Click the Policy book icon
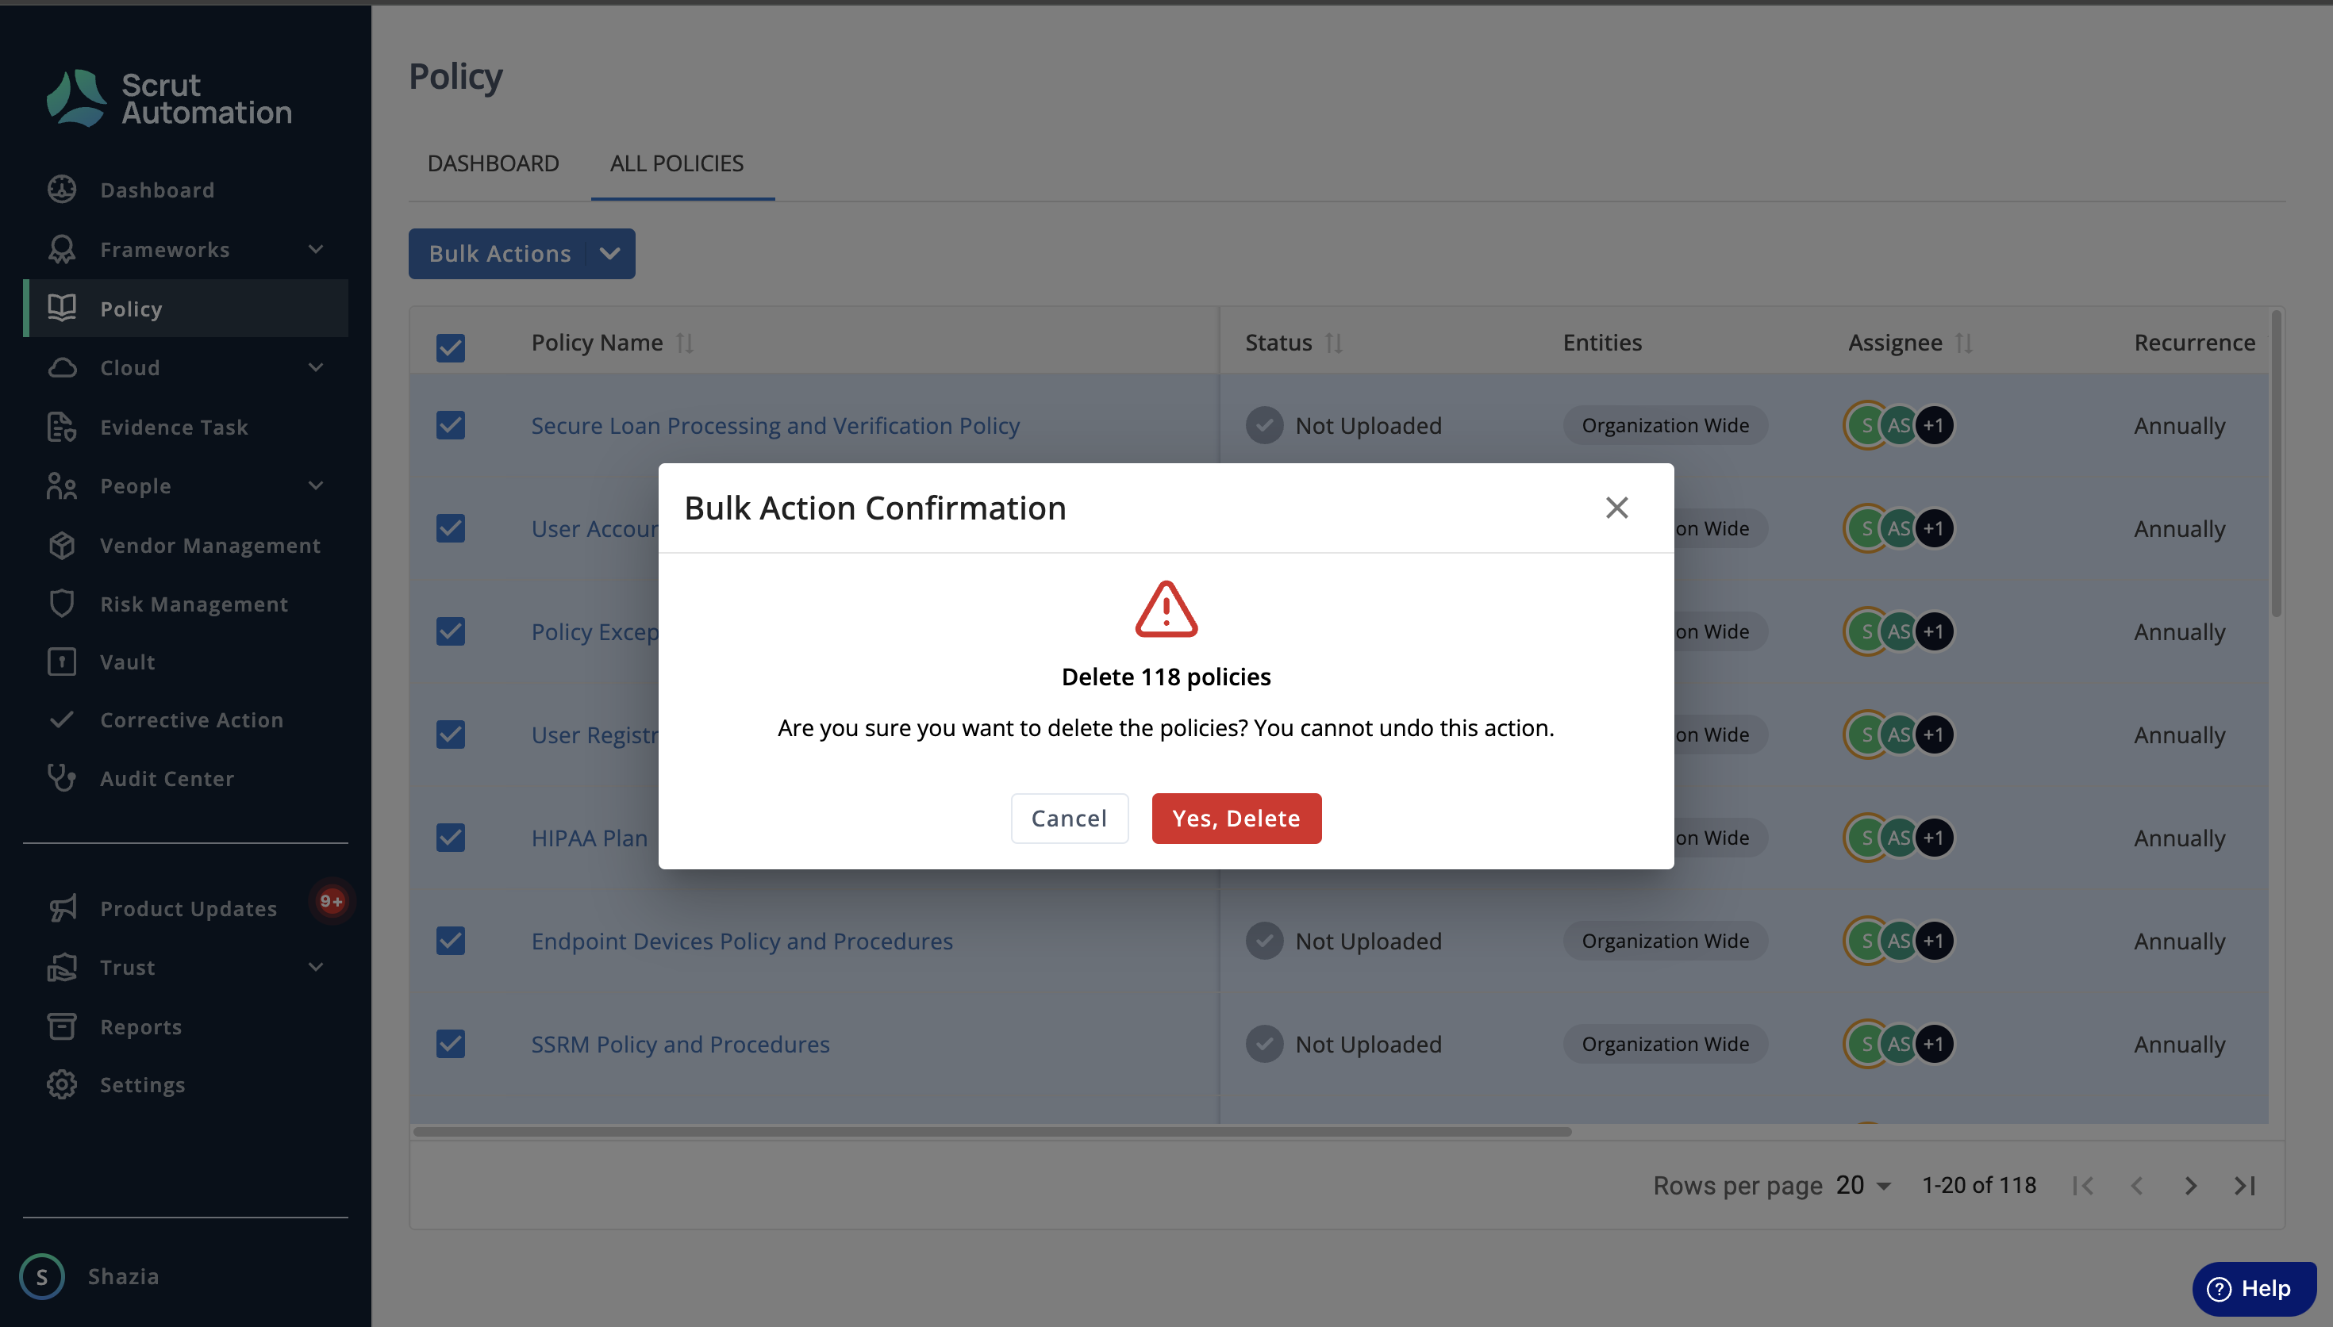The height and width of the screenshot is (1327, 2333). 62,308
